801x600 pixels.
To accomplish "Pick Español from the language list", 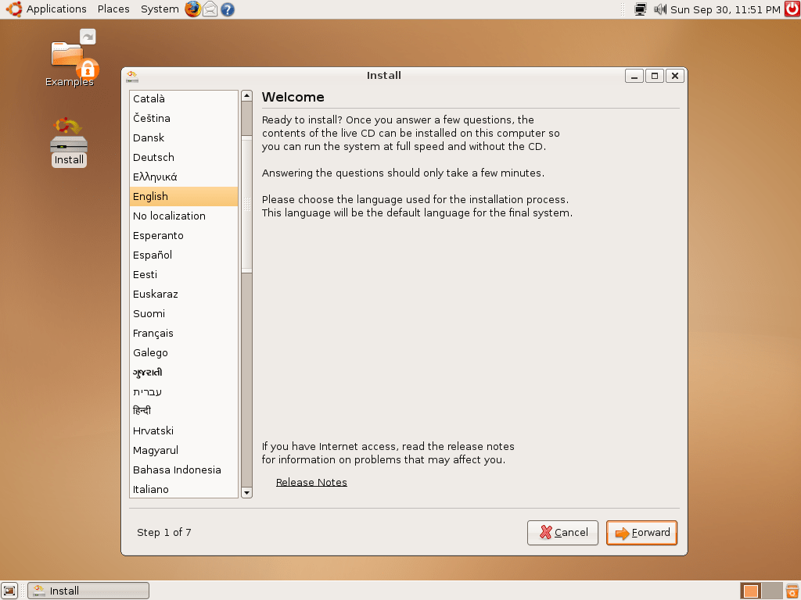I will (183, 255).
